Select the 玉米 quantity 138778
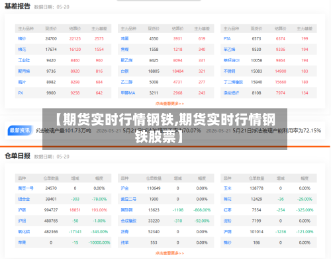The width and height of the screenshot is (331, 259). point(256,188)
